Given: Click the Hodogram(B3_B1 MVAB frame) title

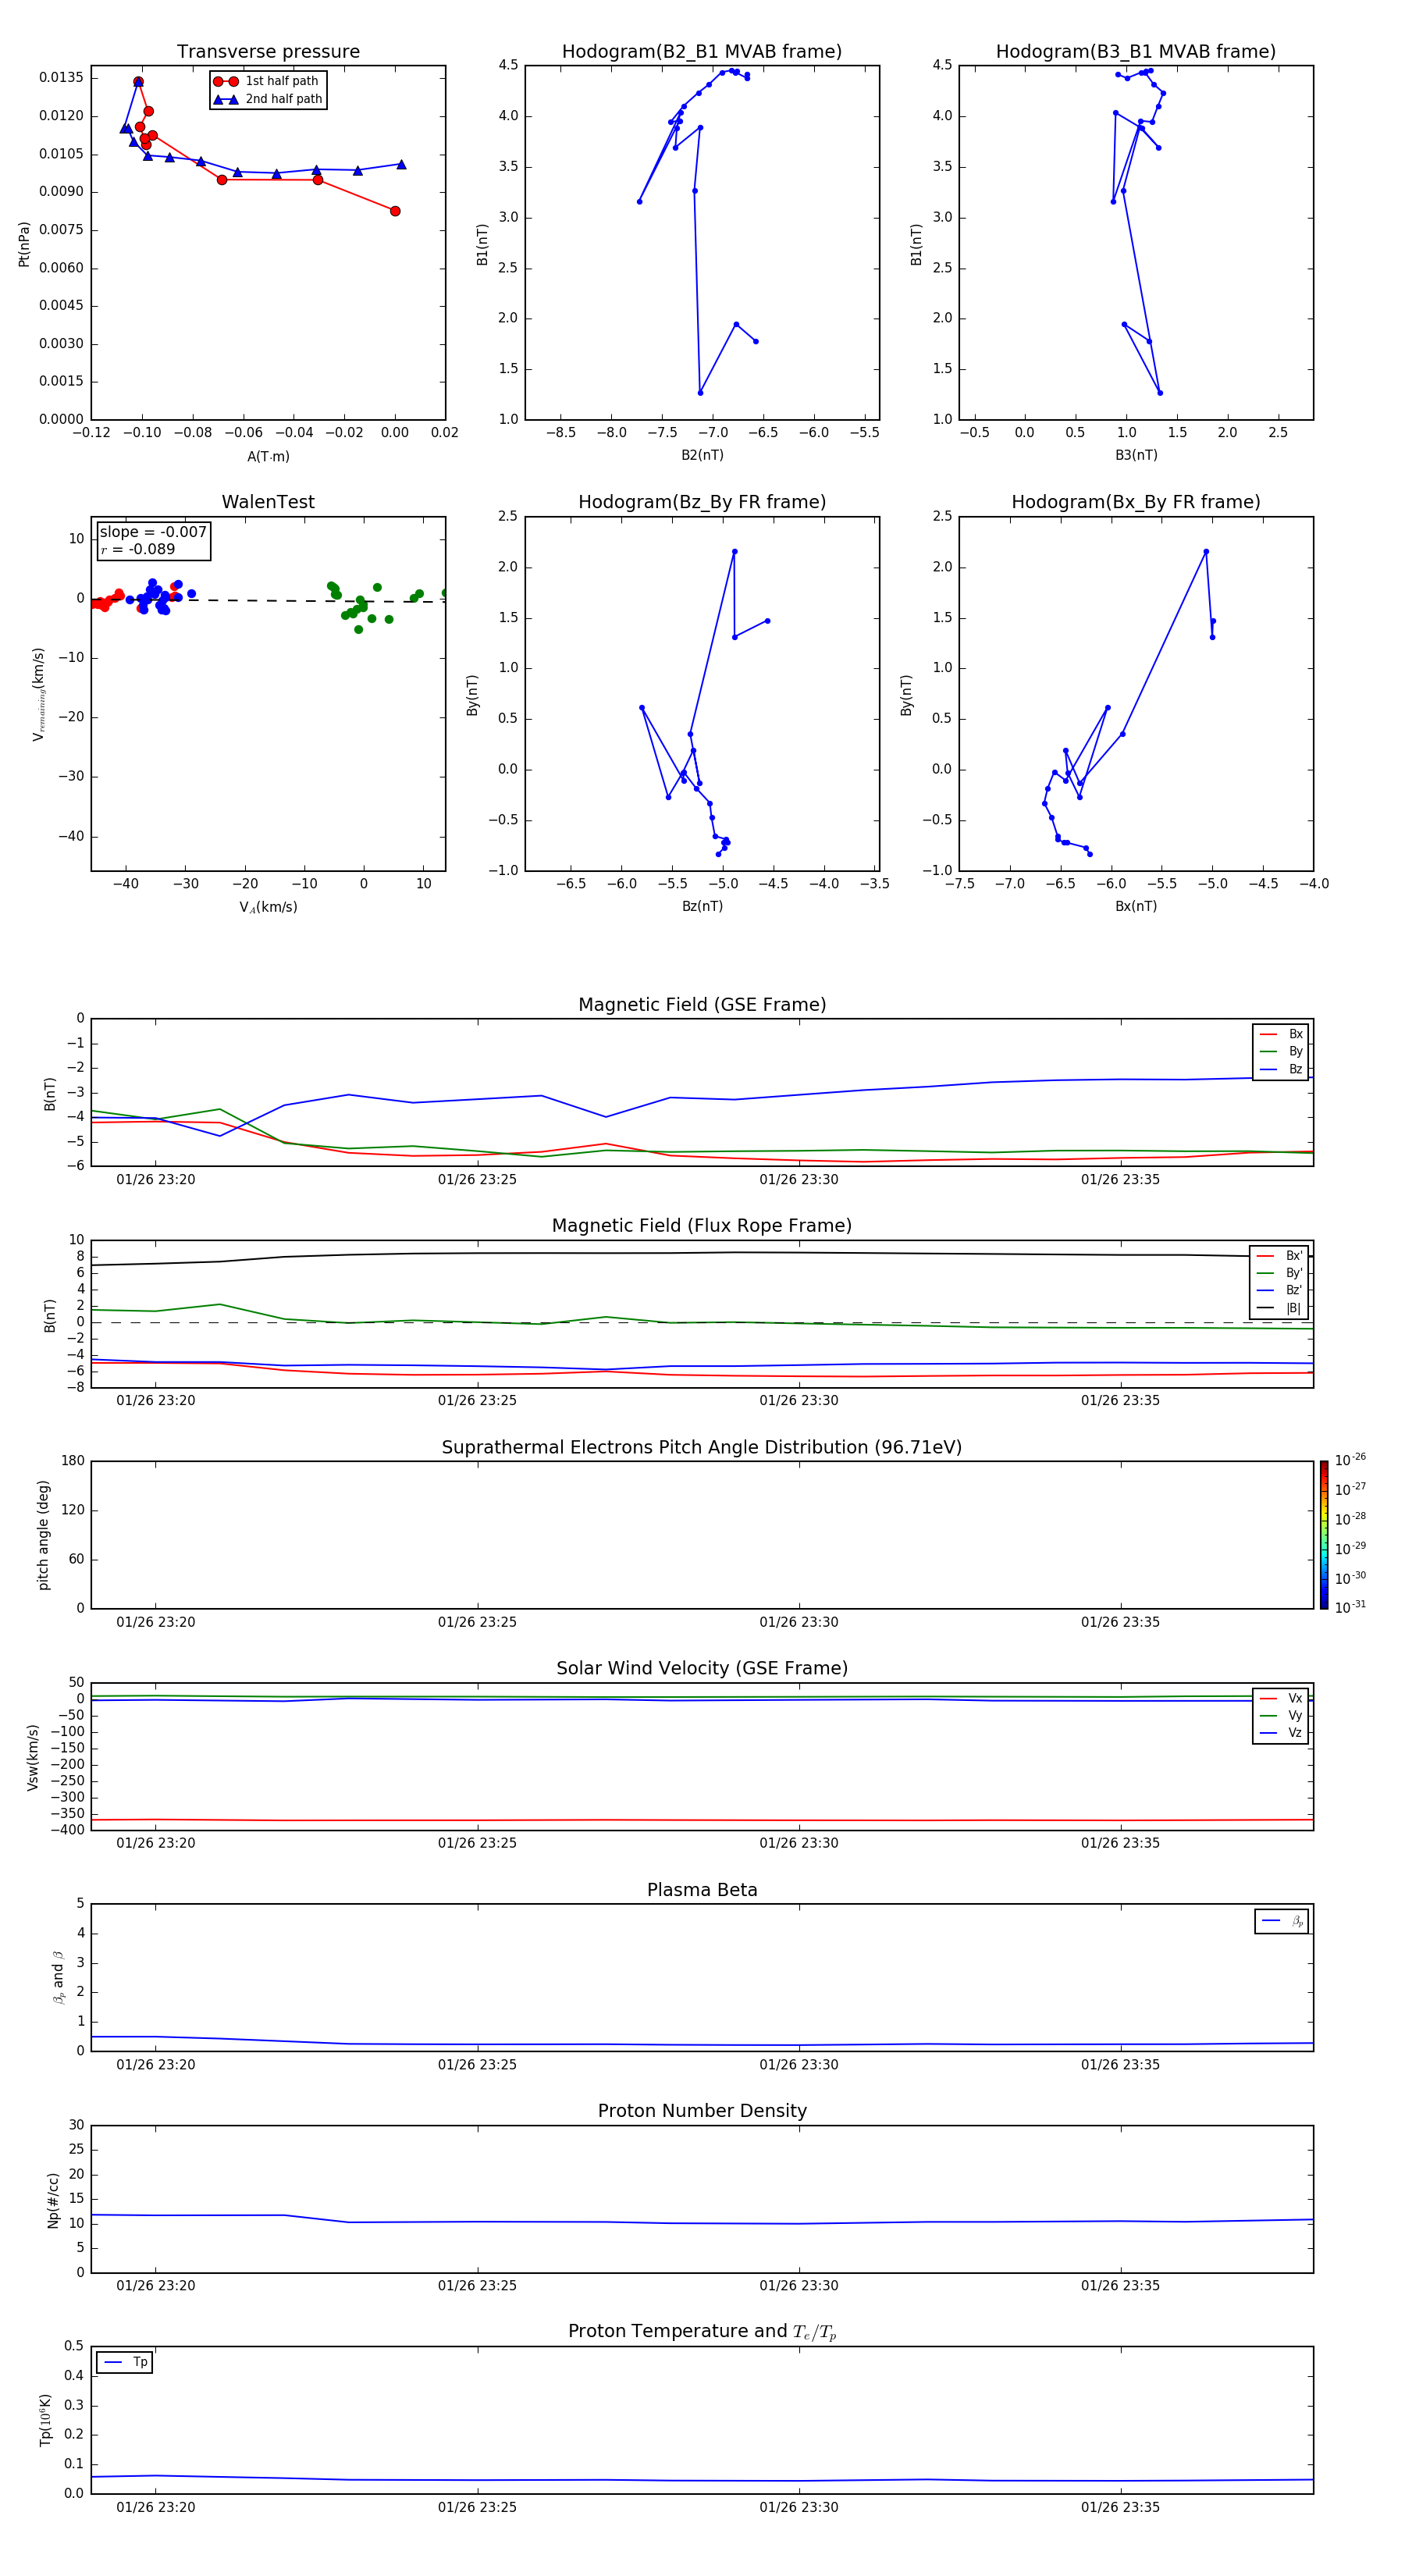Looking at the screenshot, I should (1136, 52).
